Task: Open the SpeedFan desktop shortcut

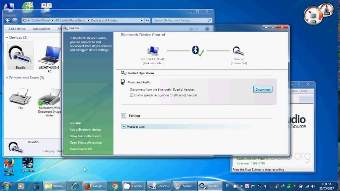Action: pos(28,165)
